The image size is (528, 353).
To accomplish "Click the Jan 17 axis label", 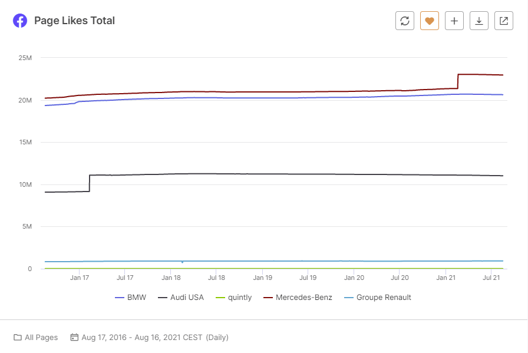I will (x=80, y=278).
